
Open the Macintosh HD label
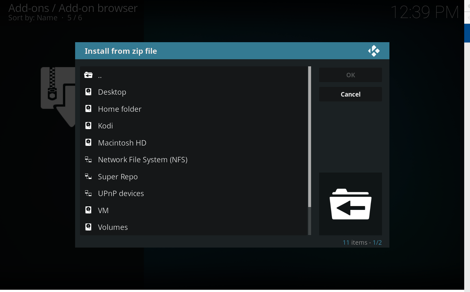pyautogui.click(x=122, y=143)
